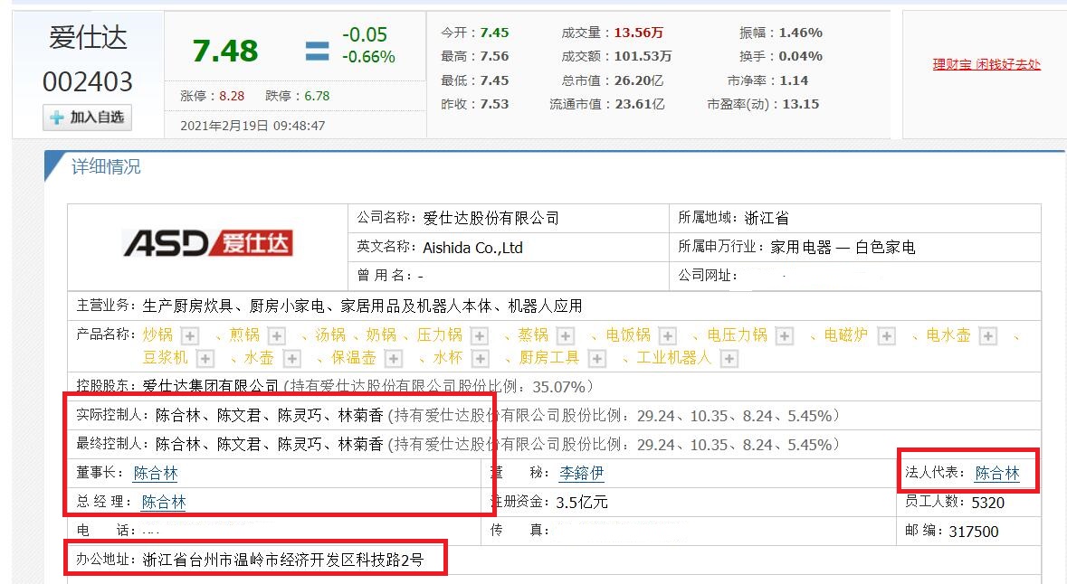Open the 电压力锅 product link
The width and height of the screenshot is (1067, 584).
pos(737,335)
